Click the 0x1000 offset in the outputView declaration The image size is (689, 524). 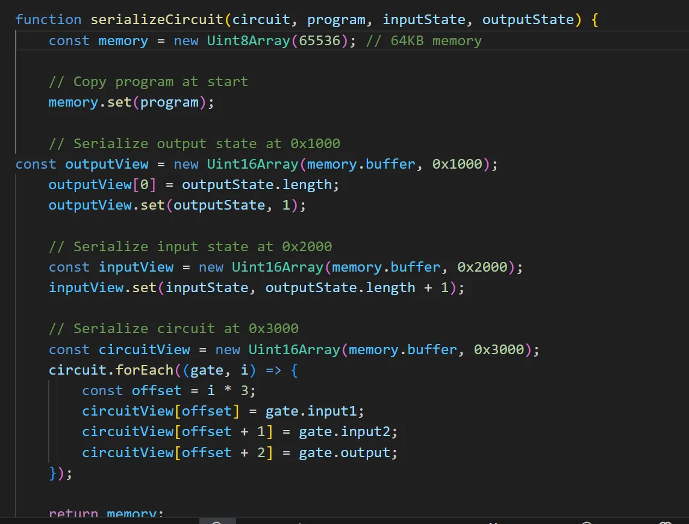(457, 164)
